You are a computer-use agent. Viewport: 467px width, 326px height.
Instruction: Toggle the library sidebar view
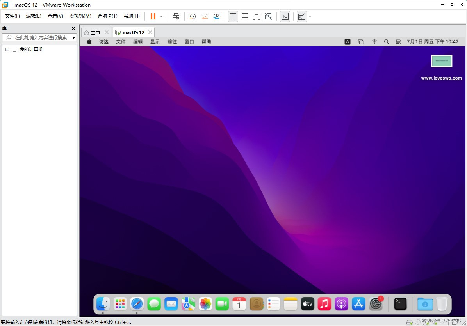click(x=233, y=16)
